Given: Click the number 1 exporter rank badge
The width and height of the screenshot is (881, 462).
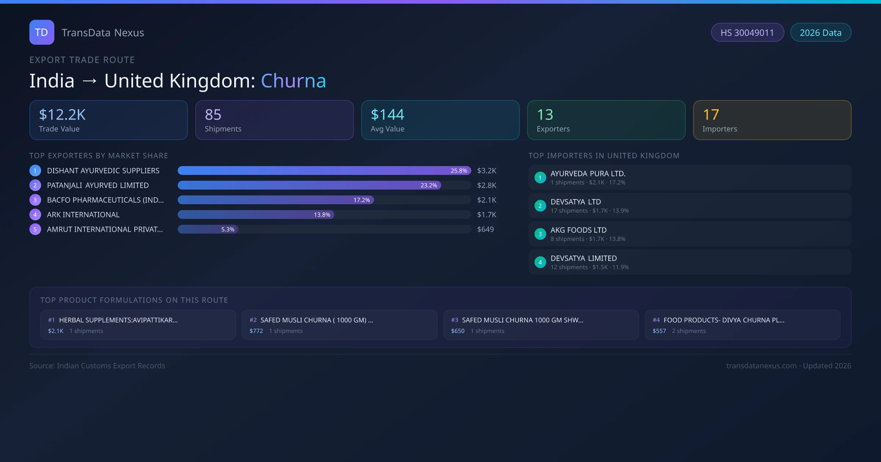Looking at the screenshot, I should point(35,170).
